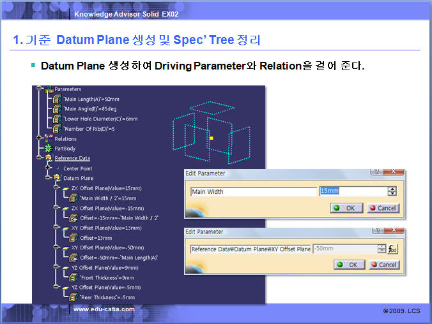Select the 'Main Angle(B)'=85deg parameter
The width and height of the screenshot is (432, 324).
pyautogui.click(x=89, y=109)
